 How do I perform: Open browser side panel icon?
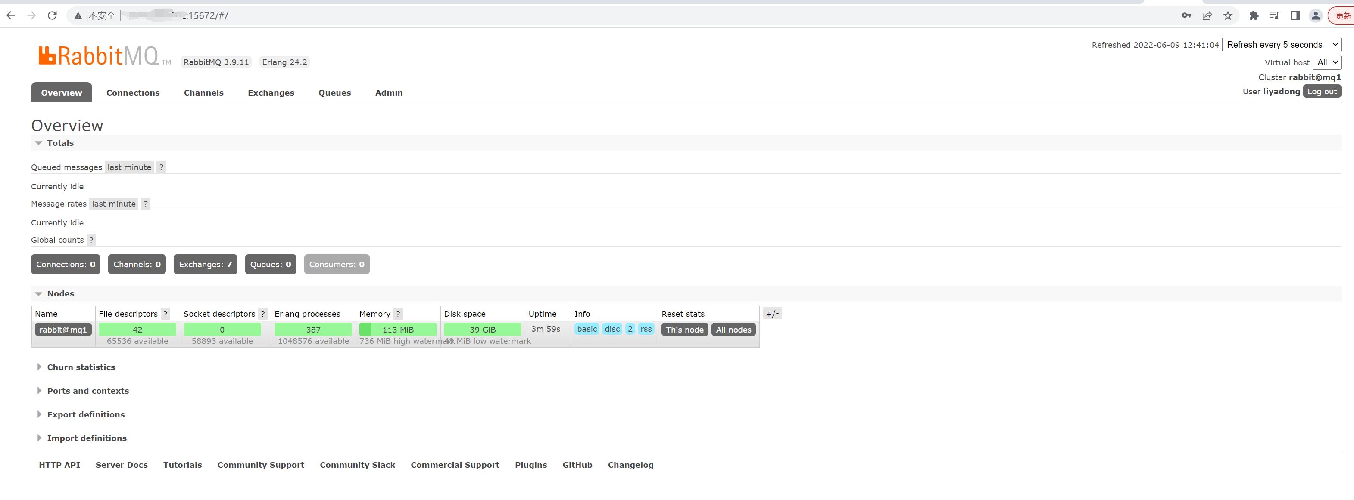1295,16
